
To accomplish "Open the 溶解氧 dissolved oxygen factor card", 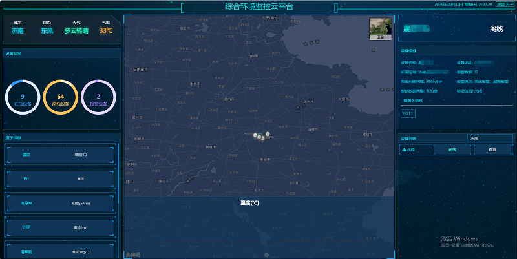I will pos(60,251).
